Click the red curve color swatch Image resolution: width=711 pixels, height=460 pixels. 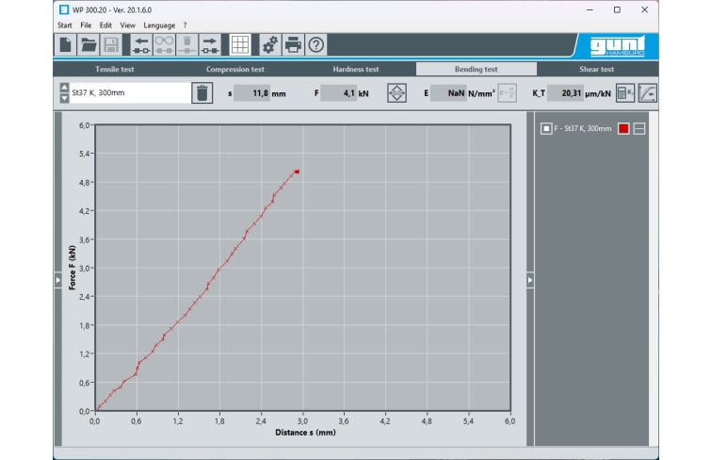click(x=623, y=128)
